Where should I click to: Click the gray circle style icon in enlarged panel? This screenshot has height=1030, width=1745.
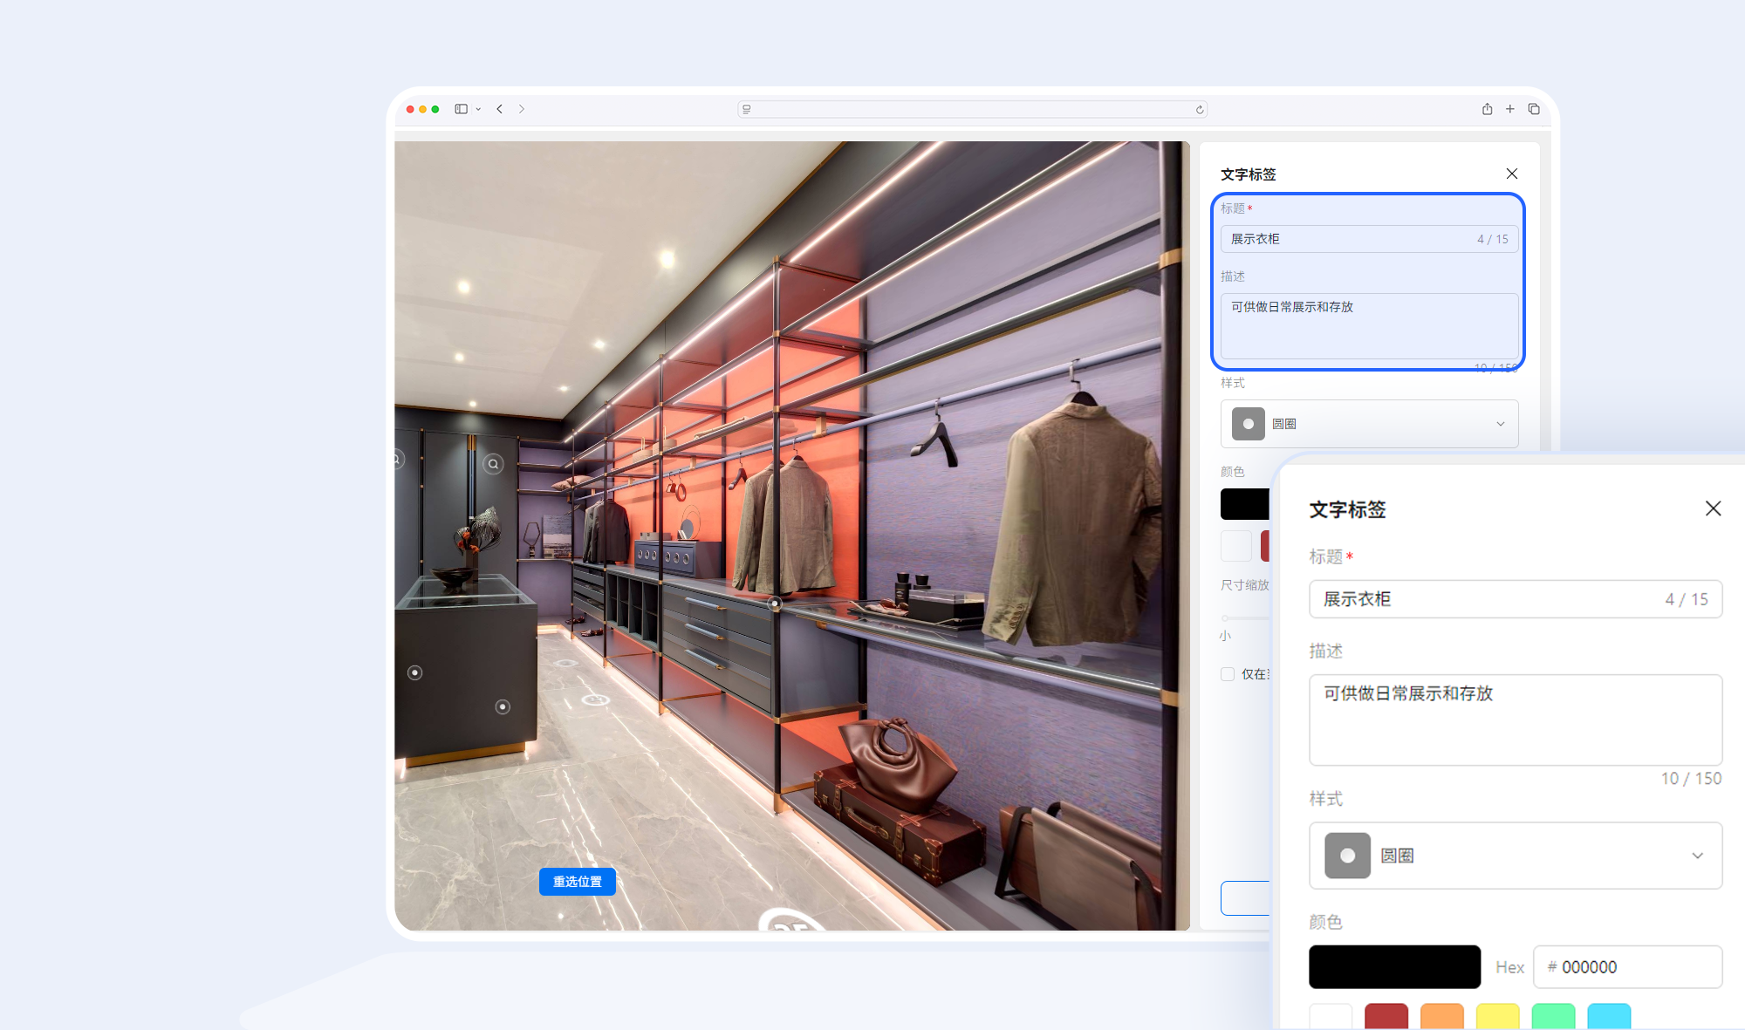click(1347, 856)
